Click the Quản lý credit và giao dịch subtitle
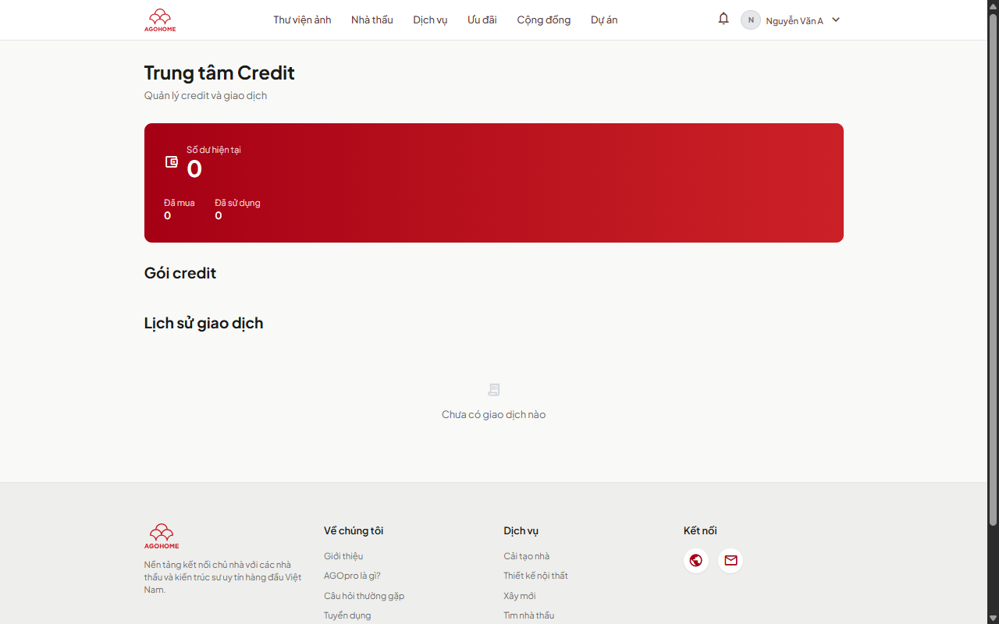 coord(206,96)
